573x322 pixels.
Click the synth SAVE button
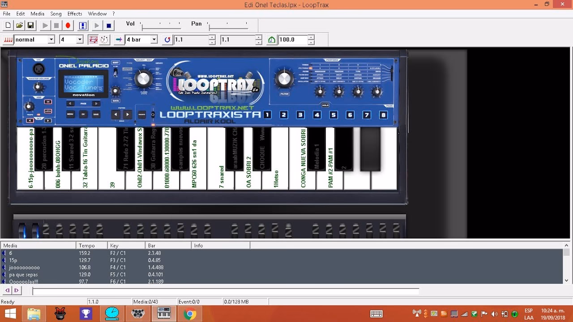[96, 114]
